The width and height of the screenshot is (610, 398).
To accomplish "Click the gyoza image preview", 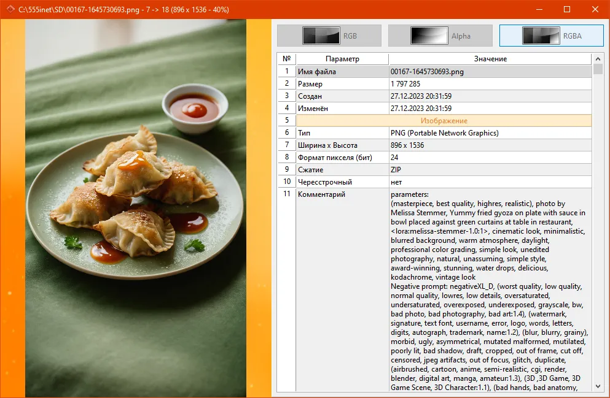I will [136, 208].
